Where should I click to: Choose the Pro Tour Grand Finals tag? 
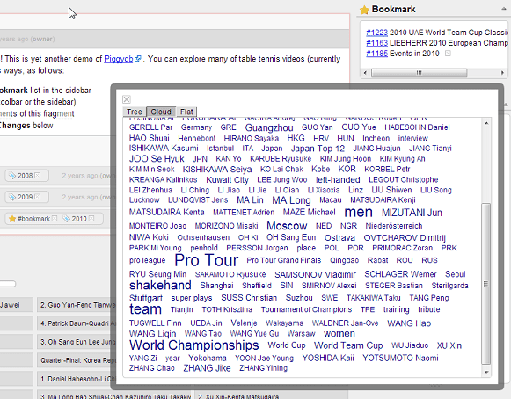284,260
